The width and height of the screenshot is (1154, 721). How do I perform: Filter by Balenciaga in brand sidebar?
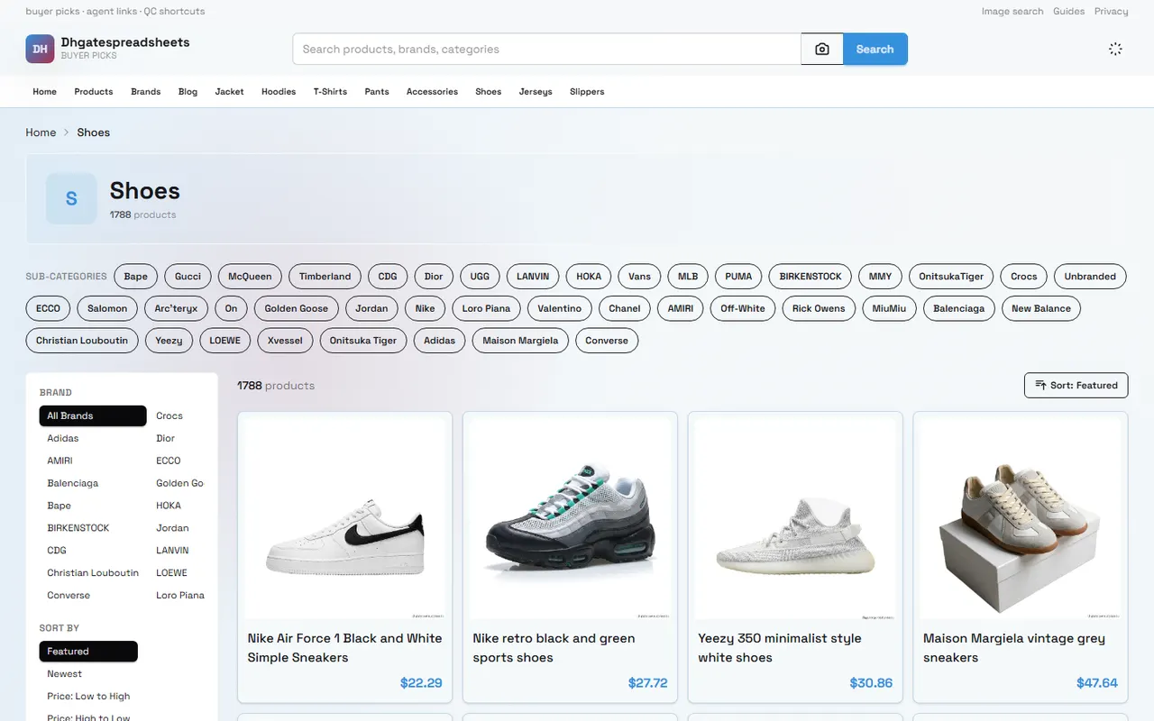73,483
